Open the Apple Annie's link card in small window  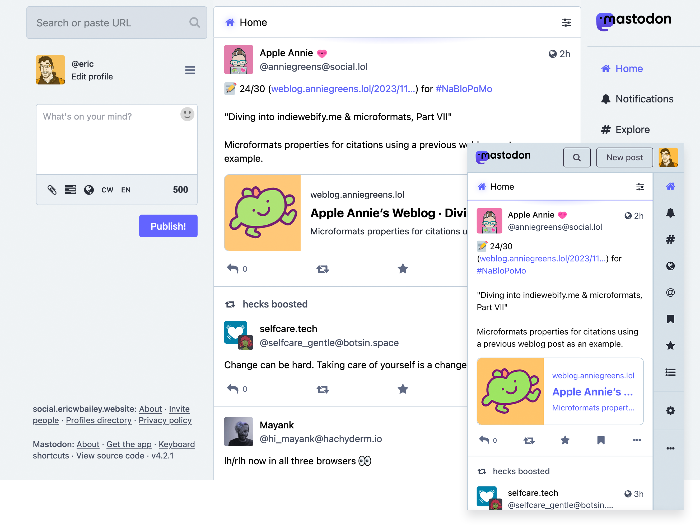click(x=560, y=391)
